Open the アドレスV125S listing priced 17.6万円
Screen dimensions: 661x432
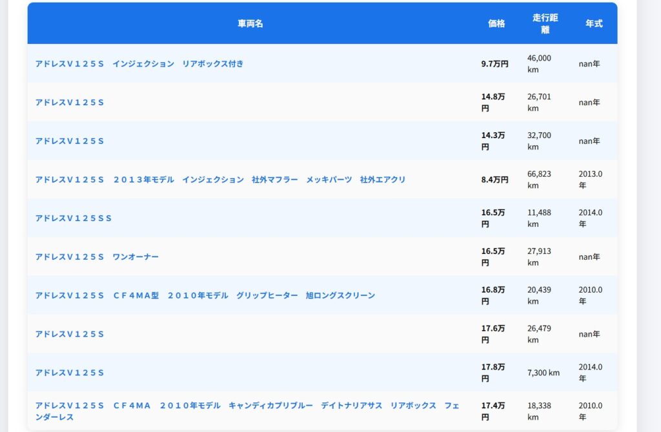tap(70, 334)
